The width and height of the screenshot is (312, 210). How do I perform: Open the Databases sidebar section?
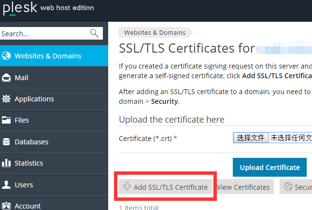point(31,142)
